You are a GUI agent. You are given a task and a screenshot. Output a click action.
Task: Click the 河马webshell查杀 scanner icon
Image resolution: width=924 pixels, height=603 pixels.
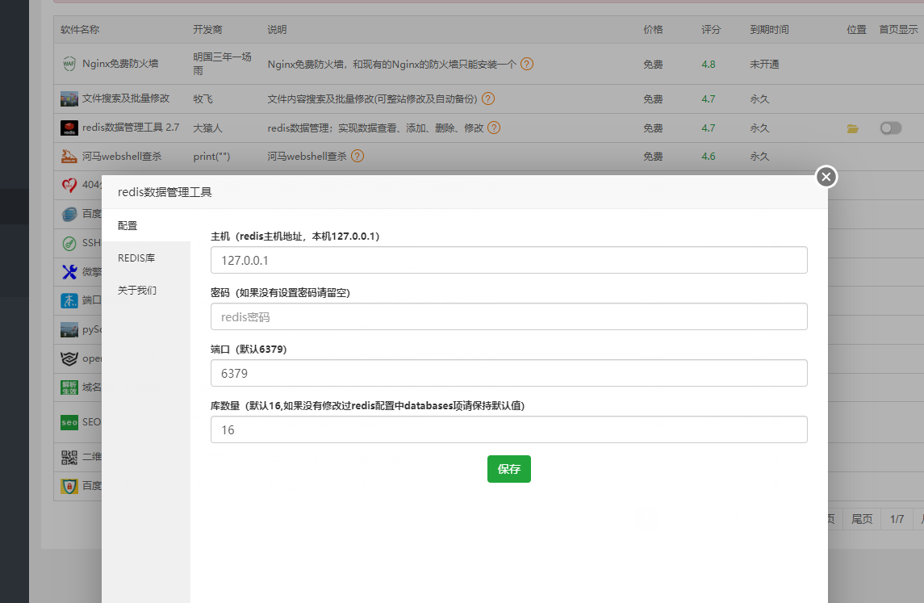click(x=70, y=156)
